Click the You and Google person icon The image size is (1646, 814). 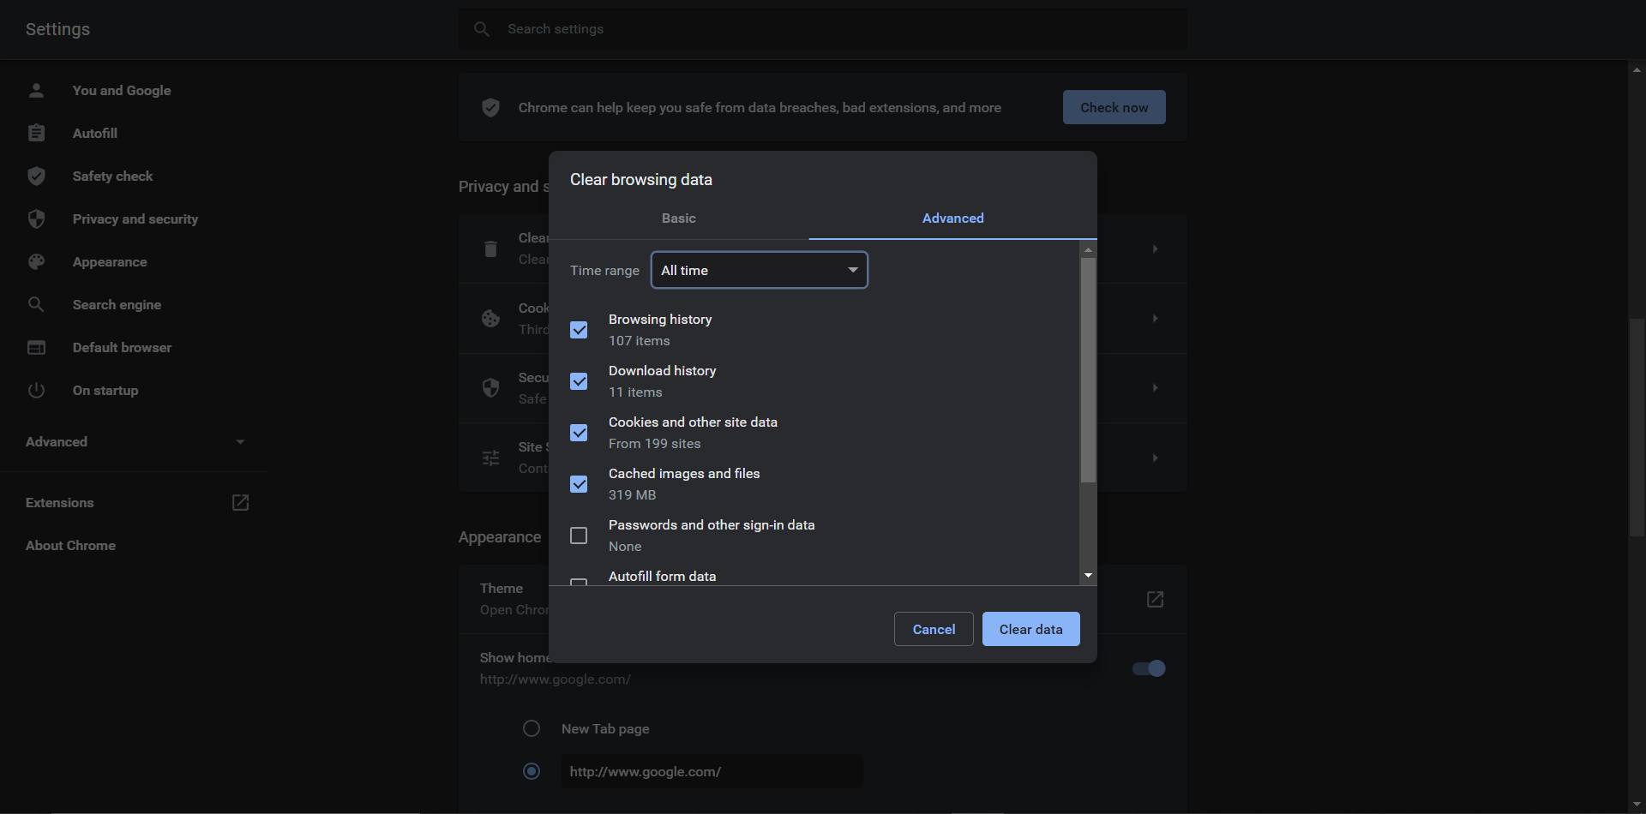(36, 90)
